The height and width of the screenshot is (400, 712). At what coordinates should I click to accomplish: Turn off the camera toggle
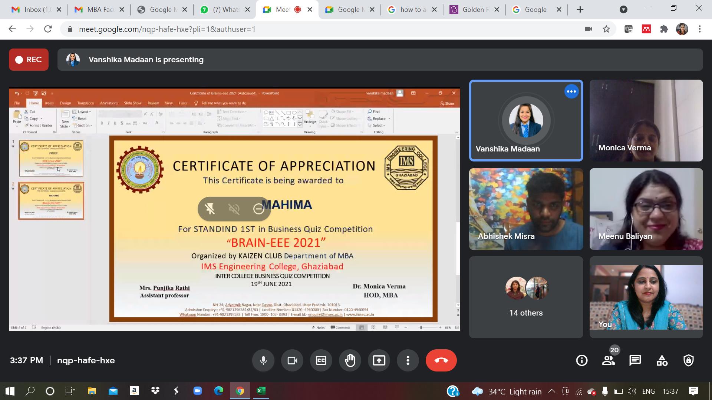click(x=292, y=360)
